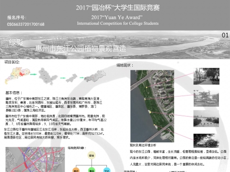Viewport: 230px width, 172px height.
Task: Click second photo of riverside trees
Action: click(x=206, y=98)
